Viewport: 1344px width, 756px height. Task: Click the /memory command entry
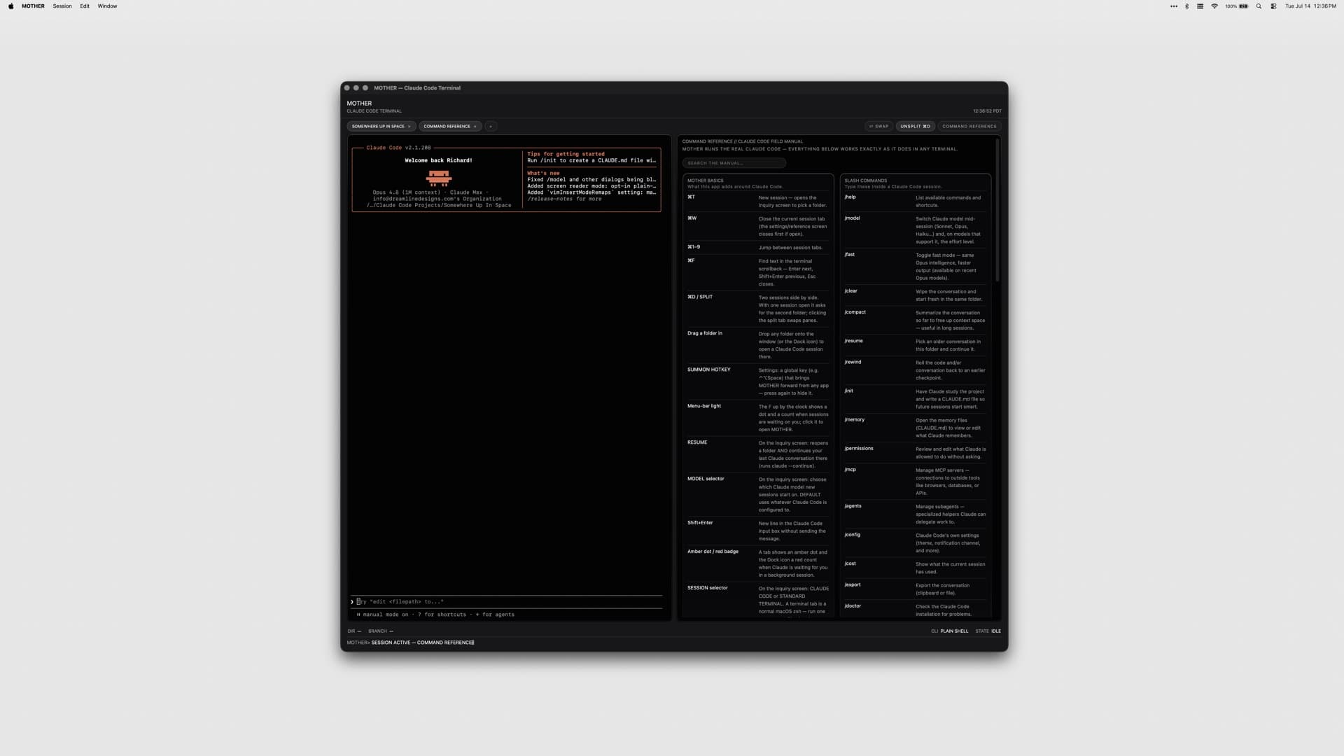click(x=915, y=428)
